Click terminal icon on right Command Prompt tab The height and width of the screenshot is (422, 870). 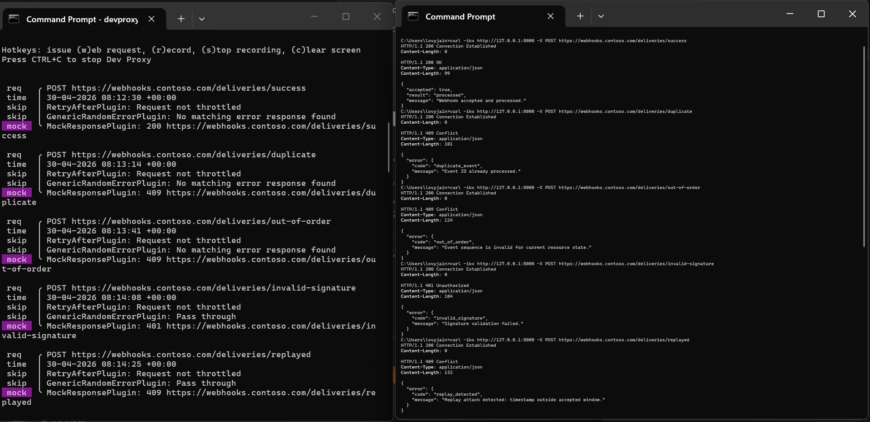coord(413,16)
